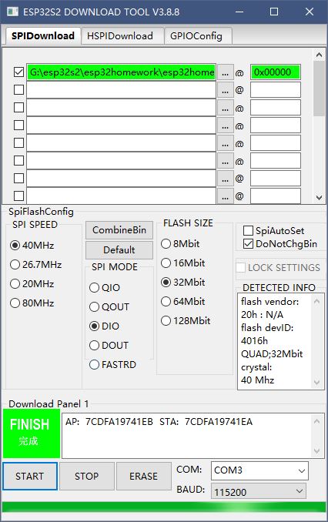
Task: Maximize the download tool window
Action: pyautogui.click(x=274, y=12)
